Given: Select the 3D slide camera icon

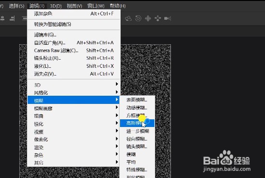Looking at the screenshot, I should (158, 18).
